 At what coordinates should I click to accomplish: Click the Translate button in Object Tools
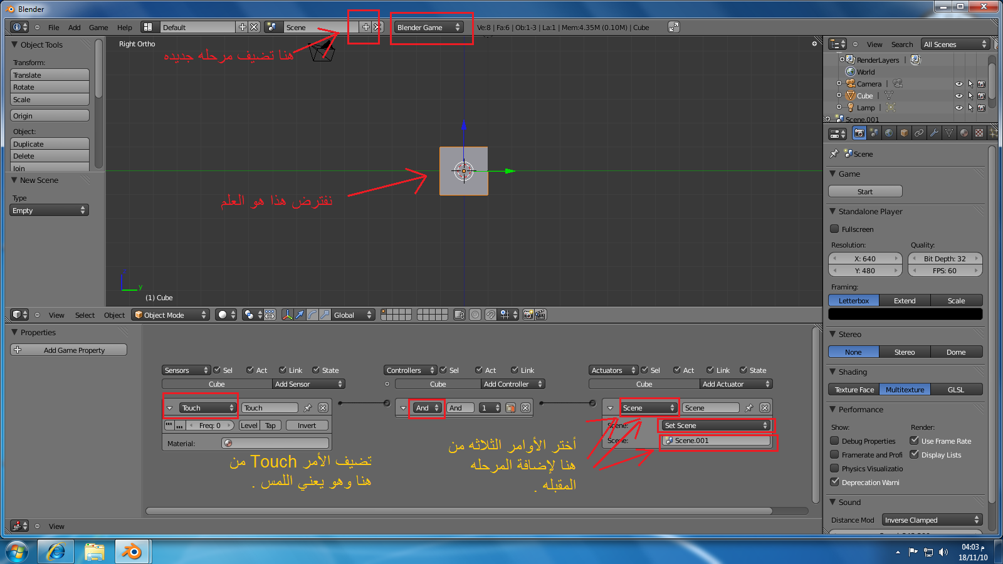point(50,75)
